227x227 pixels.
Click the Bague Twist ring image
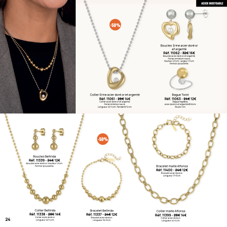point(181,79)
